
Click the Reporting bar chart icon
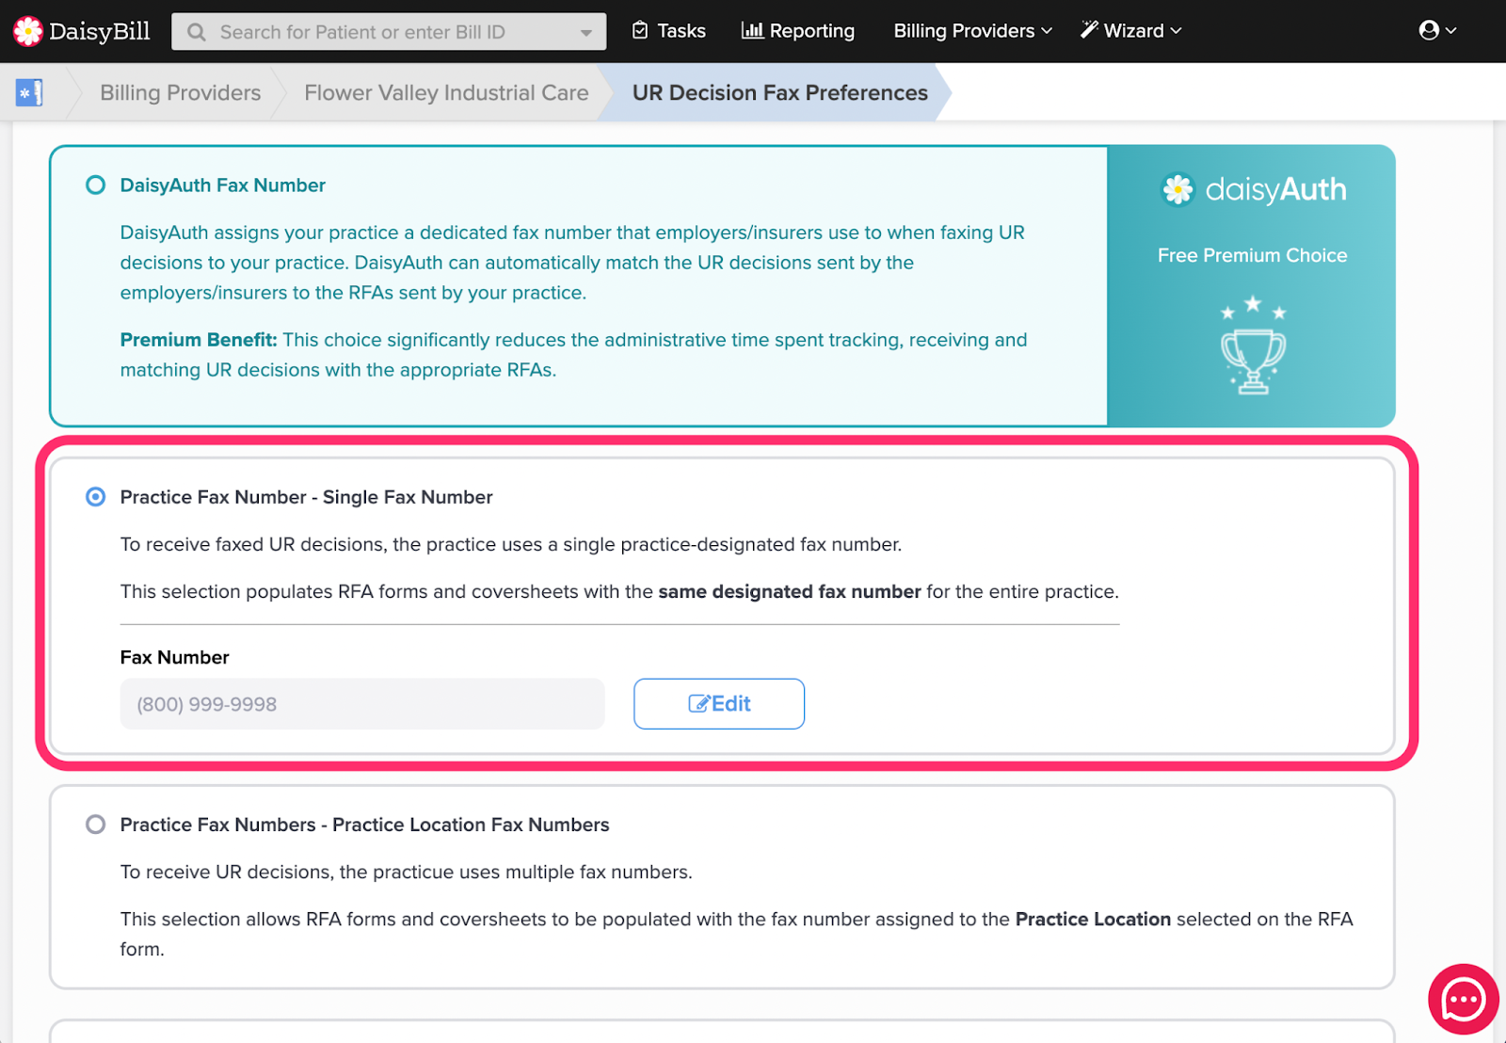point(752,31)
